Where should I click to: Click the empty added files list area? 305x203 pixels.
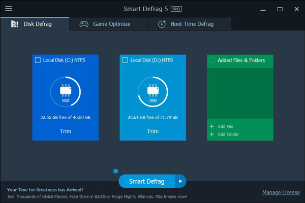click(240, 93)
